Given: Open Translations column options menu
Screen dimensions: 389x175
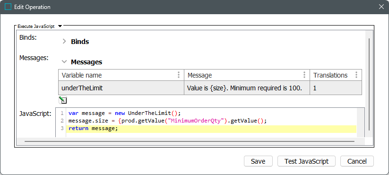Looking at the screenshot, I should tap(356, 75).
